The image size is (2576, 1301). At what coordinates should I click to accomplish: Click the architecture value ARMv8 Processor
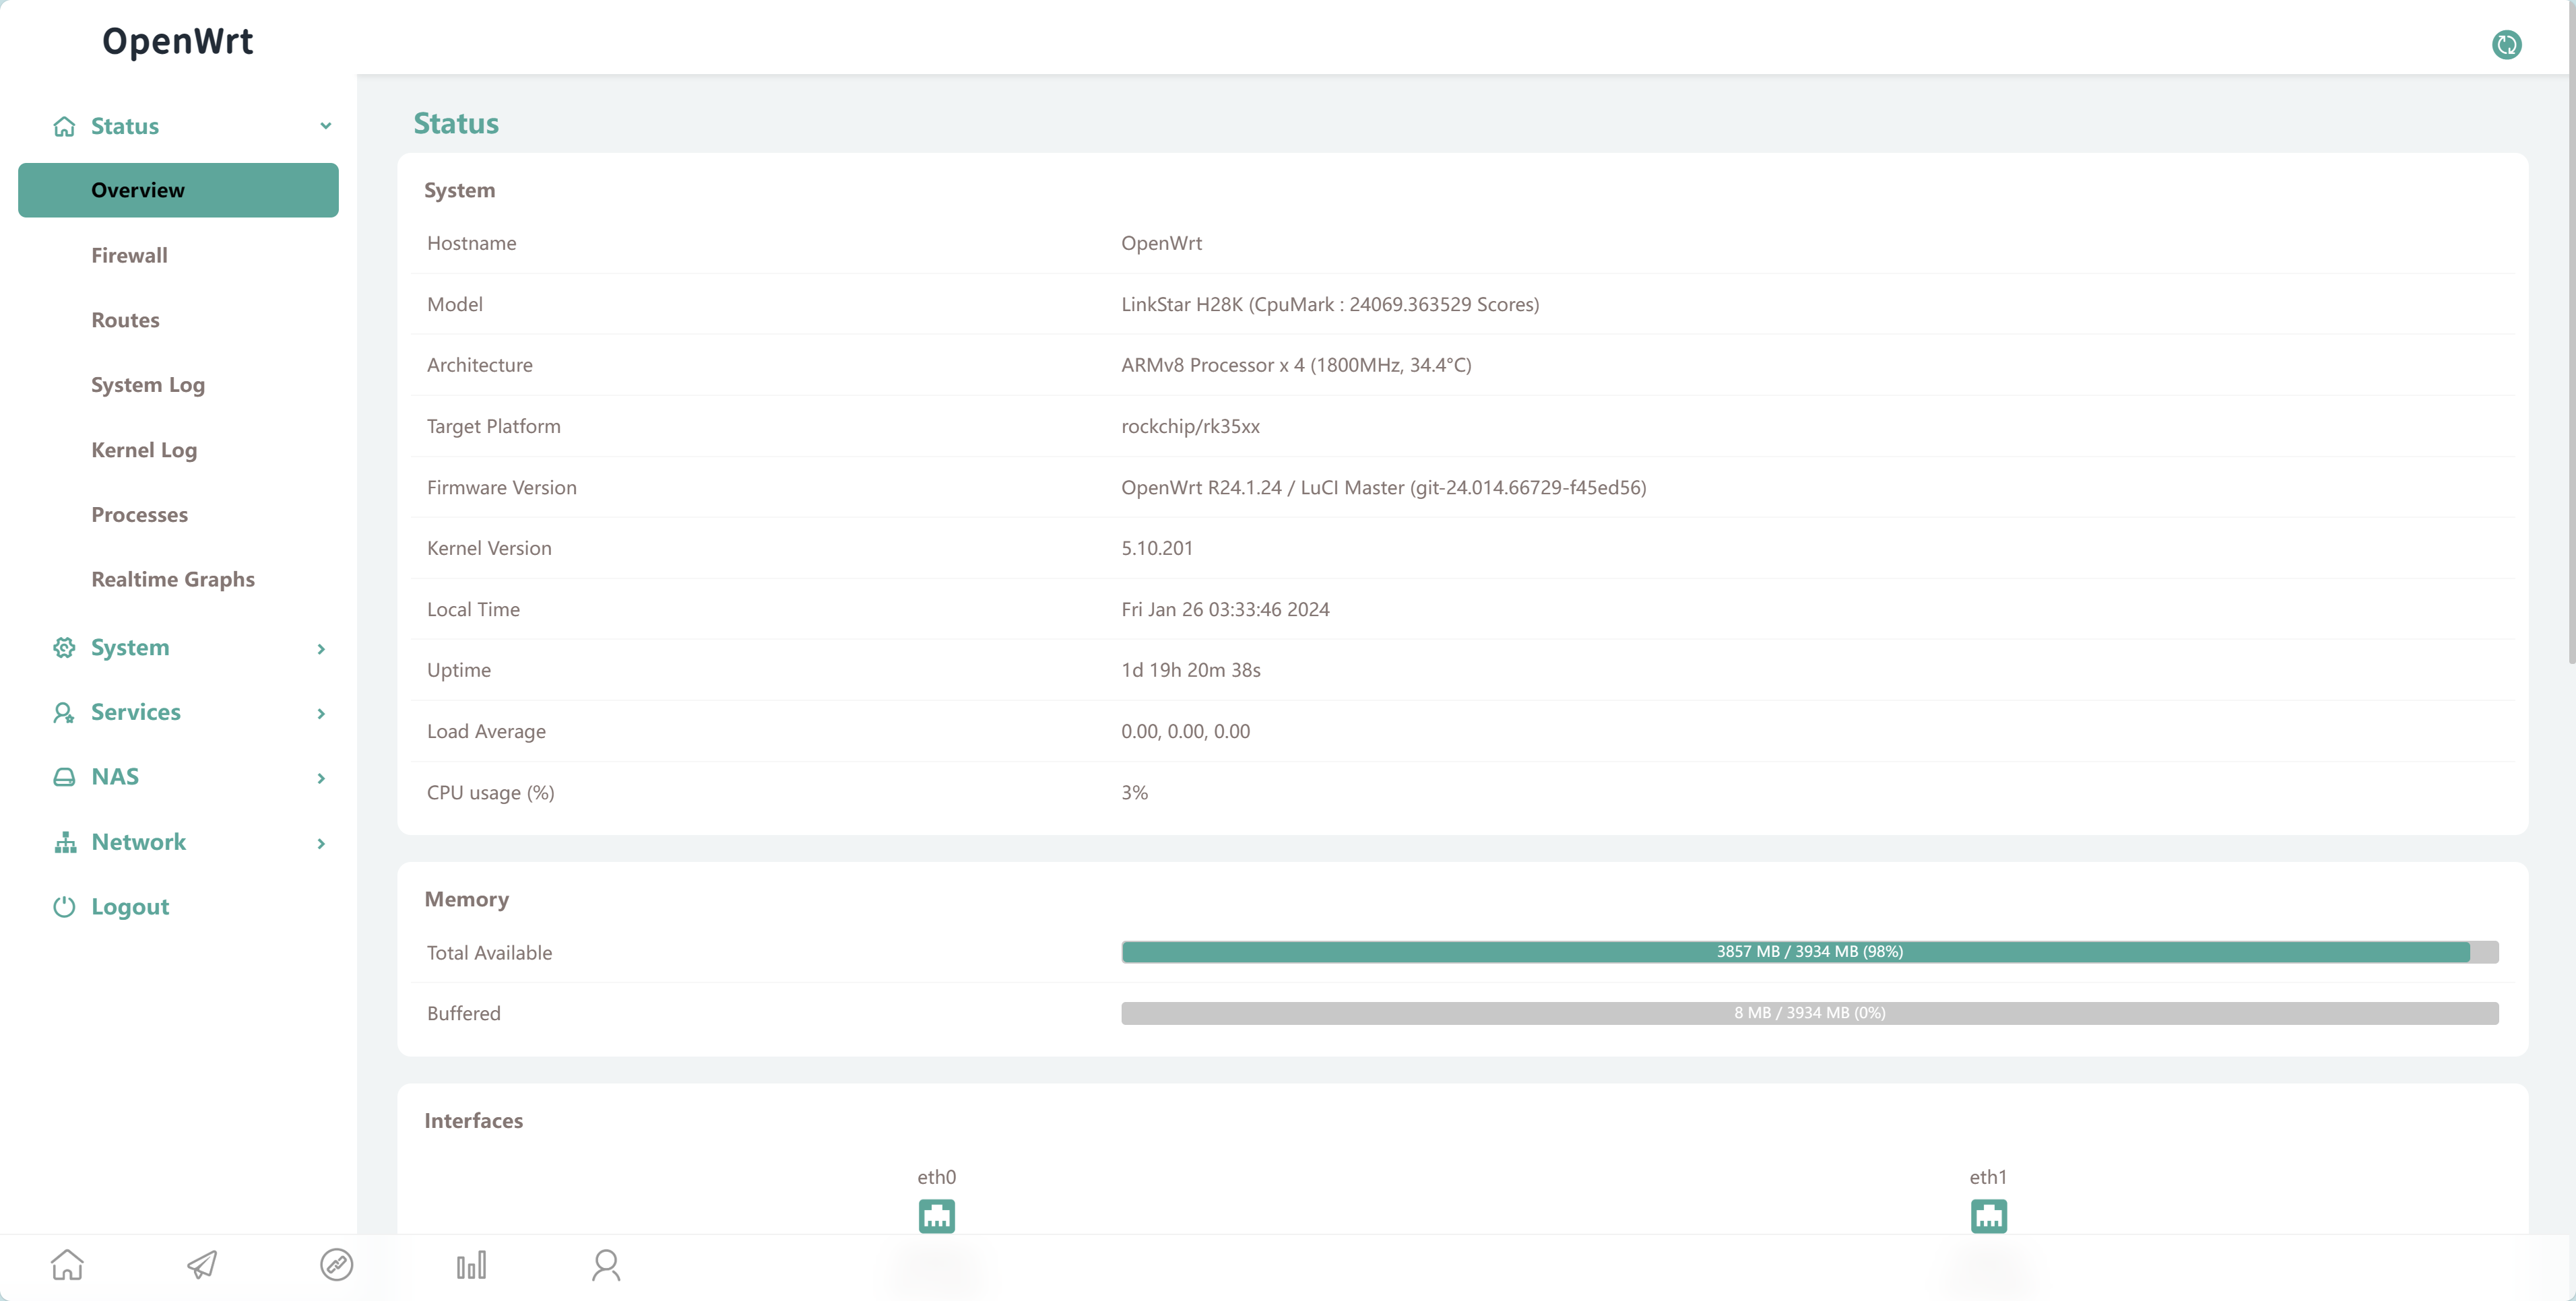(1296, 365)
